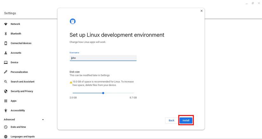Focus the Username text field
Screen dimensions: 262x139
tap(103, 58)
